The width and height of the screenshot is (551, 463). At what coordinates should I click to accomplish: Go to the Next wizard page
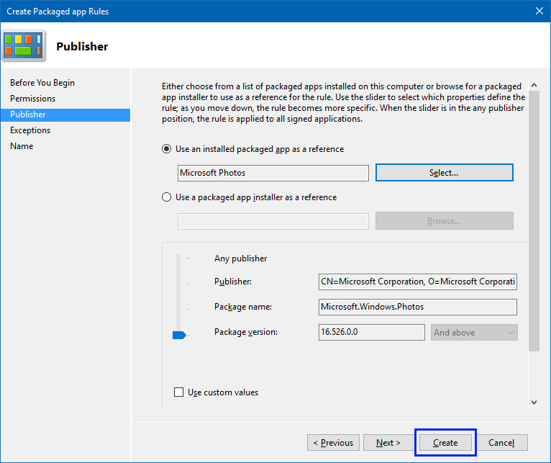pos(388,442)
